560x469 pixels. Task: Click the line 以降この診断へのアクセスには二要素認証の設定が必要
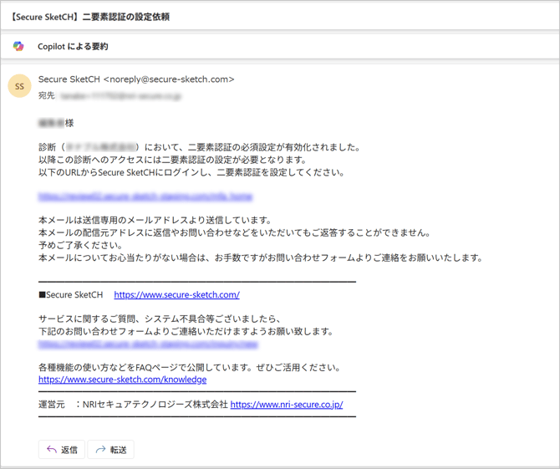tap(172, 160)
